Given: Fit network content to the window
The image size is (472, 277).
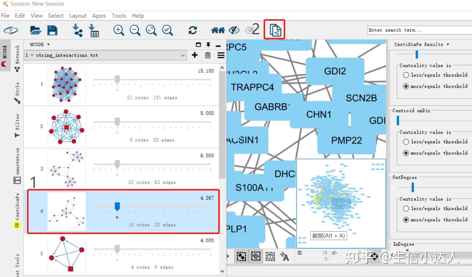Looking at the screenshot, I should (x=151, y=30).
